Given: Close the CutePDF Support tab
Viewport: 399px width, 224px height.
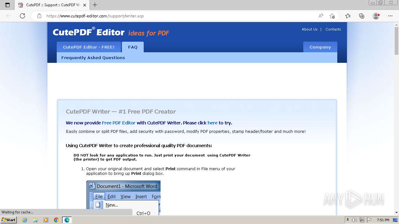Looking at the screenshot, I should click(84, 5).
